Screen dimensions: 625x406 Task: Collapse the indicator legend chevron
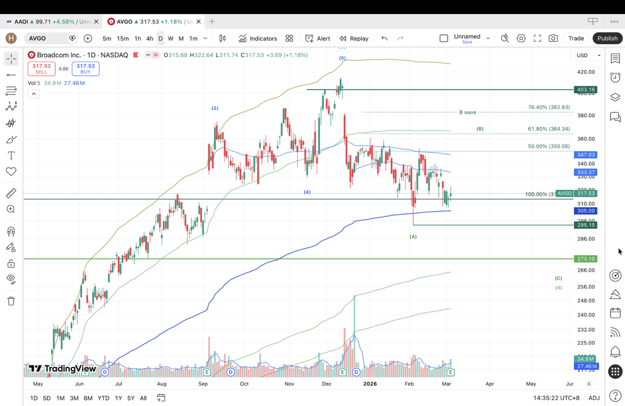point(34,94)
